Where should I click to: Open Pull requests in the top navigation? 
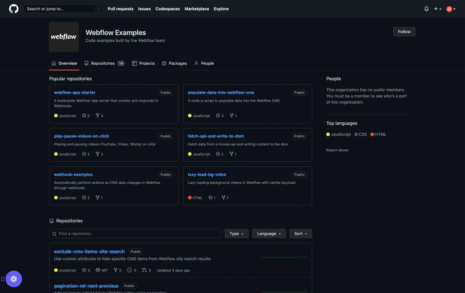click(x=121, y=9)
